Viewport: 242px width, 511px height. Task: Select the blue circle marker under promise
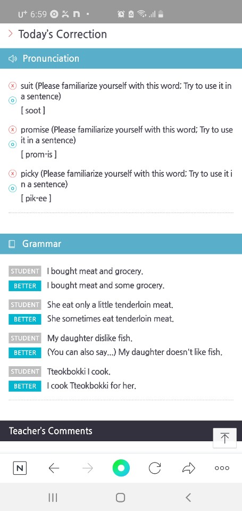coord(12,144)
